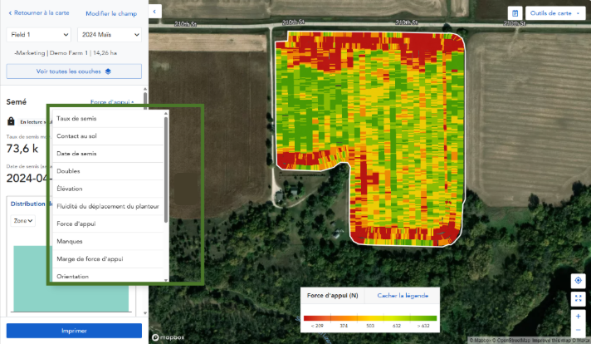Viewport: 591px width, 344px height.
Task: Toggle fullscreen map view icon
Action: point(578,299)
